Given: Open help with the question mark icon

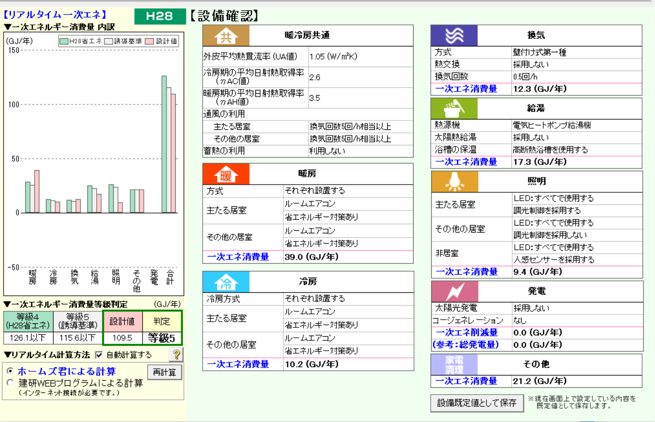Looking at the screenshot, I should click(x=176, y=355).
